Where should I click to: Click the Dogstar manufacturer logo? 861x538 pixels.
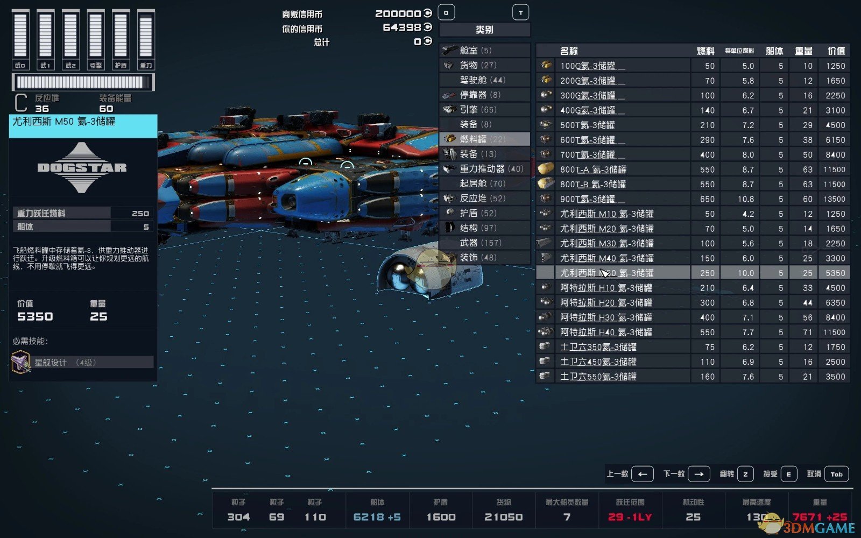click(82, 168)
